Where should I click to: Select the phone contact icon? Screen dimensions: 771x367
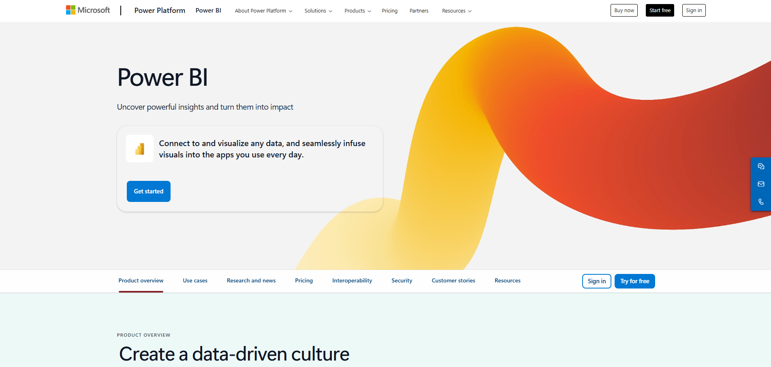(x=761, y=202)
